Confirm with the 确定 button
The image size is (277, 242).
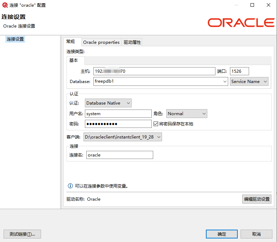click(x=222, y=234)
